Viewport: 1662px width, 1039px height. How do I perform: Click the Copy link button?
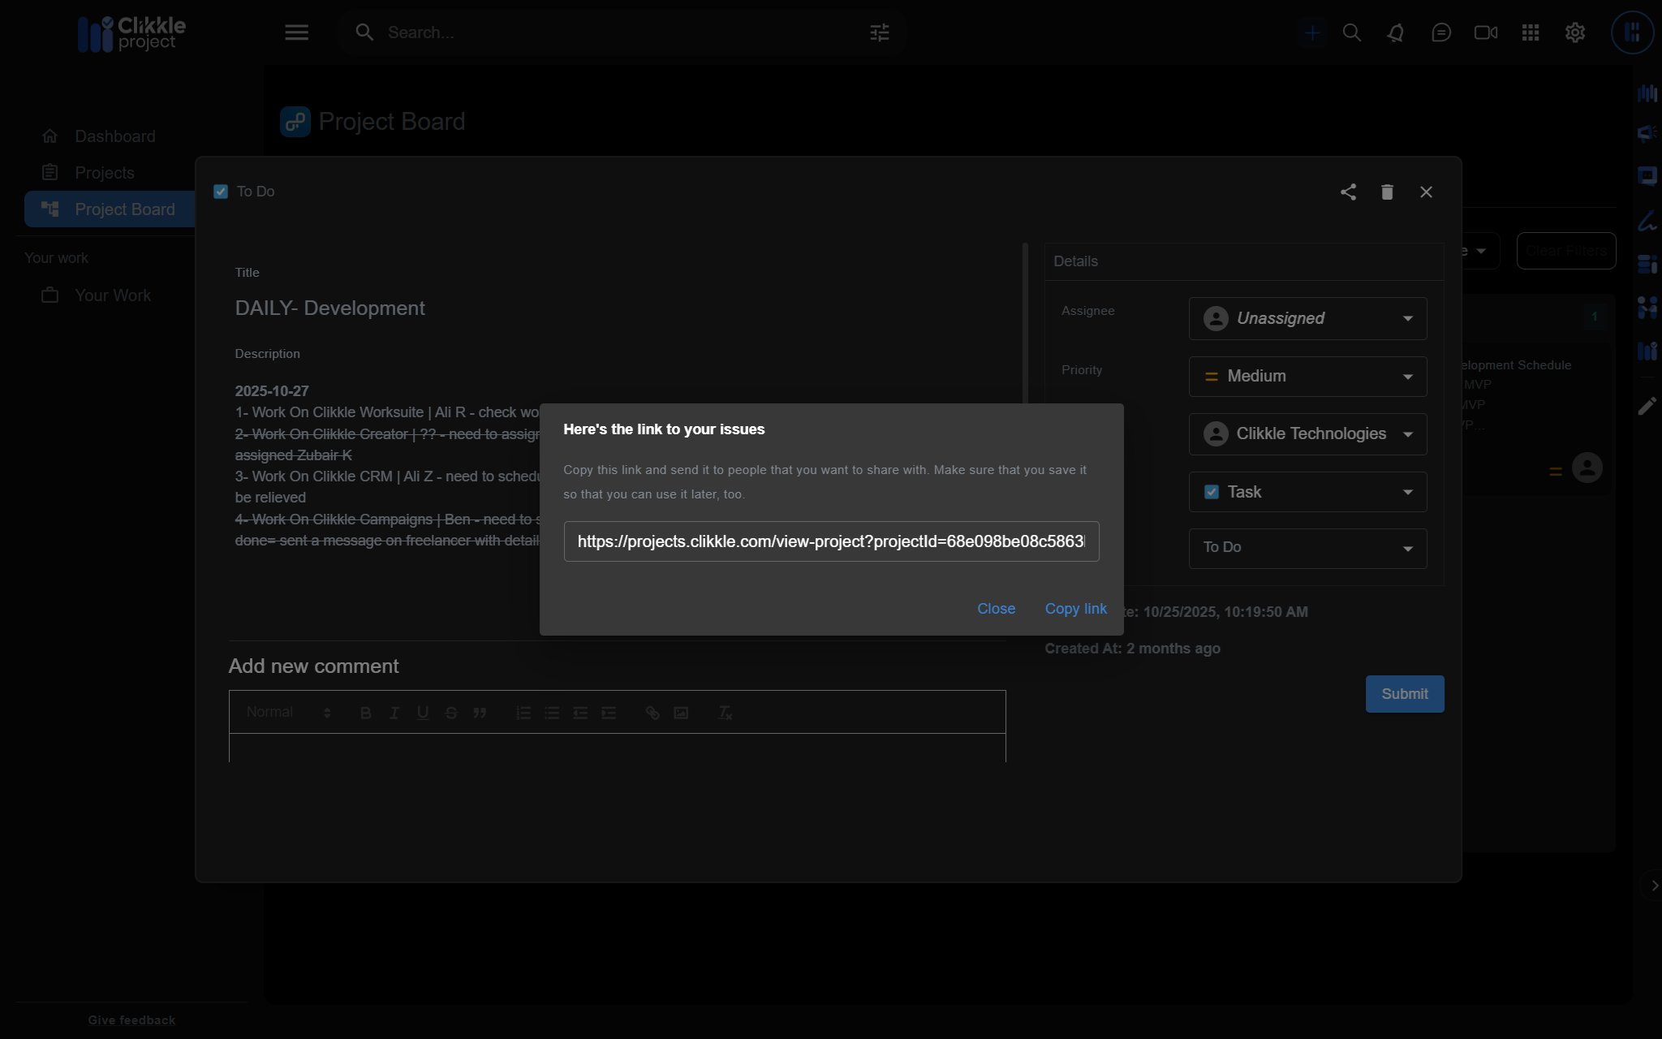click(x=1075, y=609)
